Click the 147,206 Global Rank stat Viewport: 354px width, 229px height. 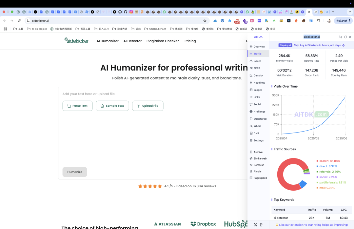pyautogui.click(x=312, y=72)
